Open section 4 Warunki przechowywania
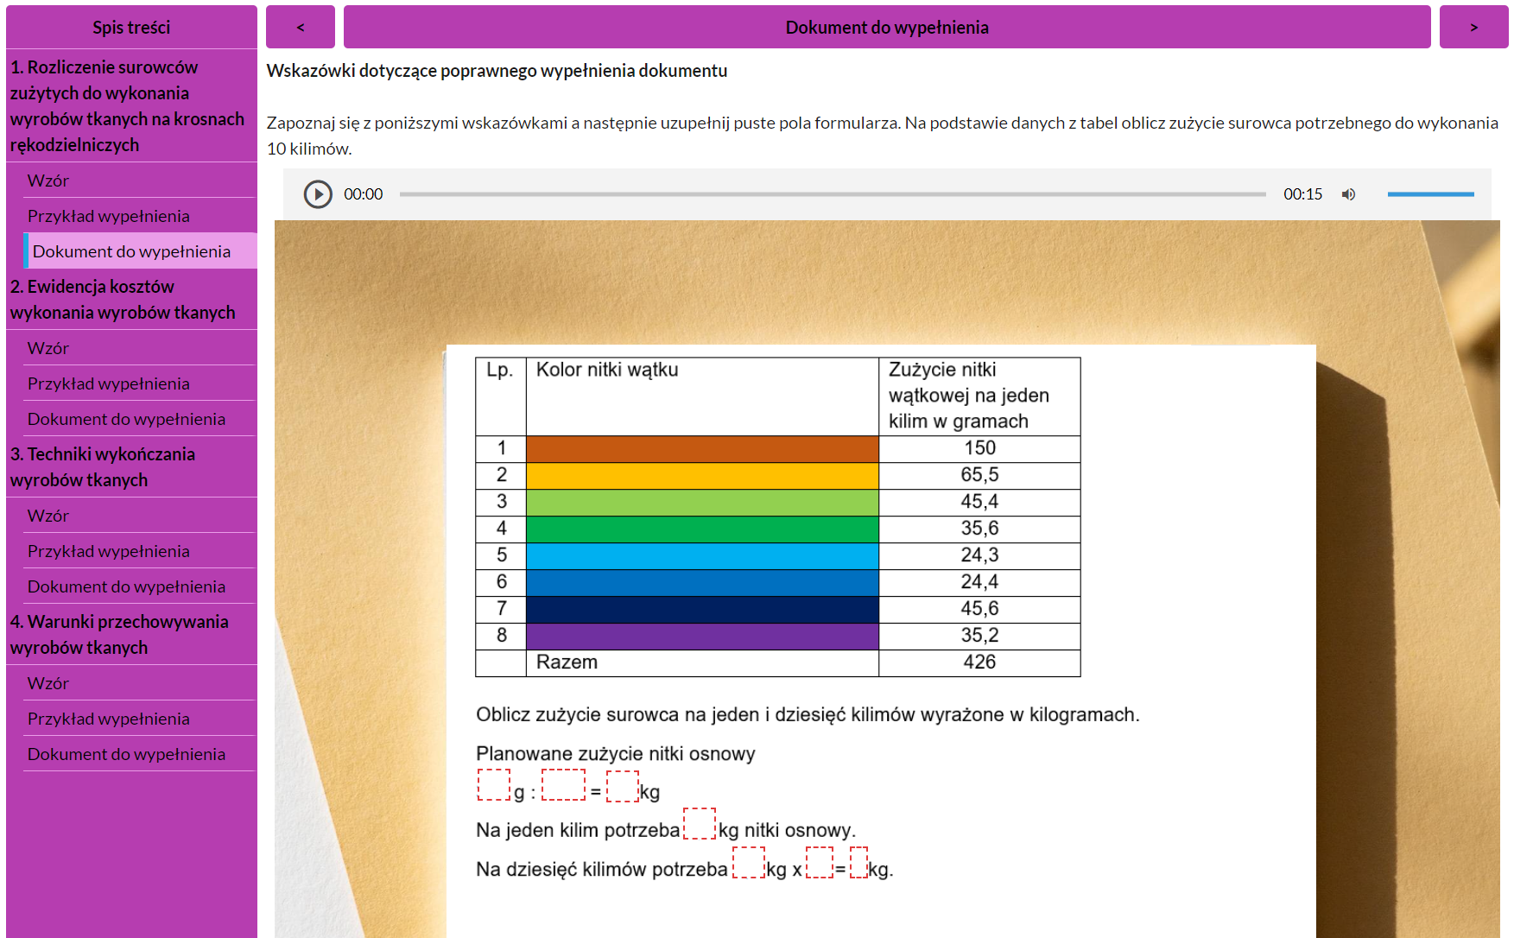This screenshot has height=938, width=1514. (118, 634)
